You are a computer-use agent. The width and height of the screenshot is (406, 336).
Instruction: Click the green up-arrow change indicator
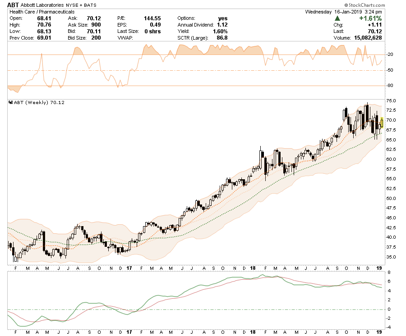(337, 18)
